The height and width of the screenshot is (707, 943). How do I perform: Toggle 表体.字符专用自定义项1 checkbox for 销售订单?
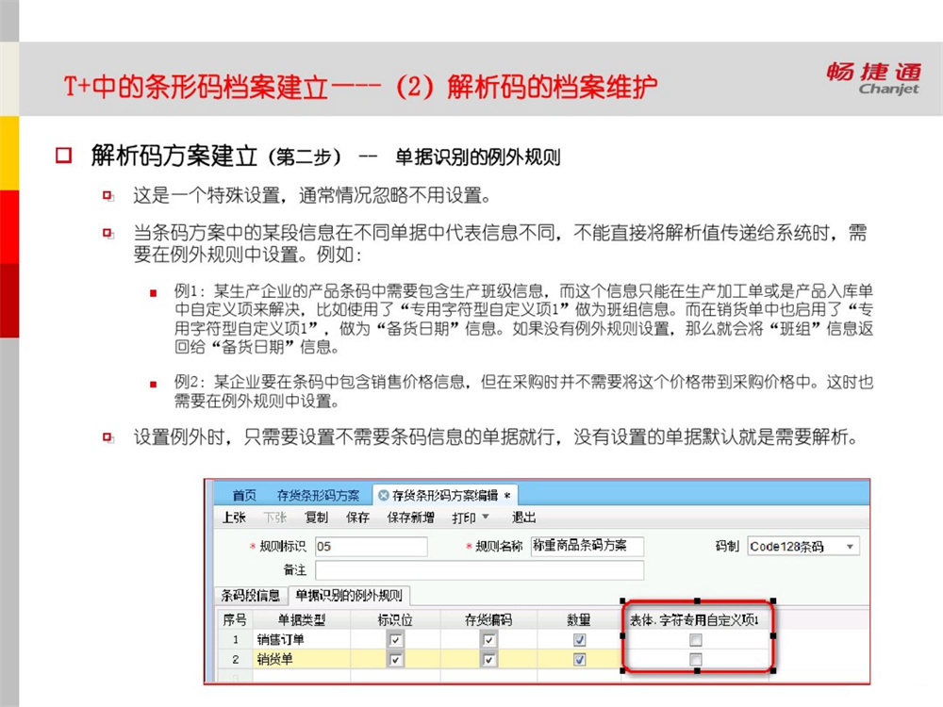pos(696,640)
